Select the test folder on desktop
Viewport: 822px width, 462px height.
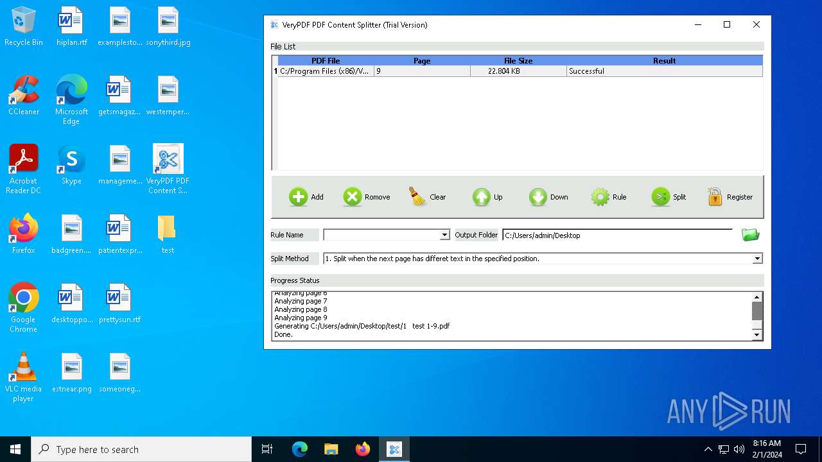pyautogui.click(x=168, y=235)
